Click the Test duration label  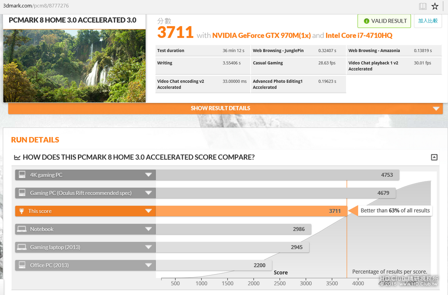171,51
